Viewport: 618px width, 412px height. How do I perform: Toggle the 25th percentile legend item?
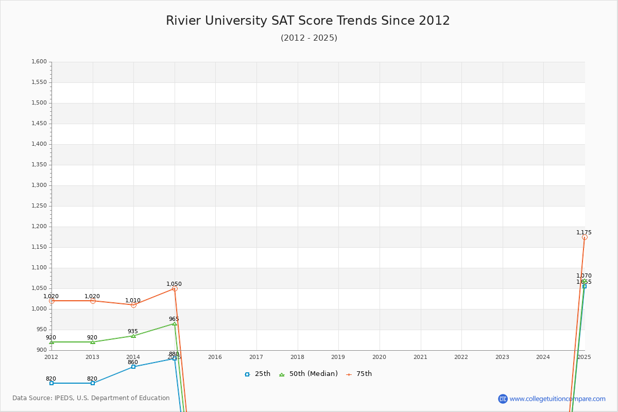[x=257, y=374]
